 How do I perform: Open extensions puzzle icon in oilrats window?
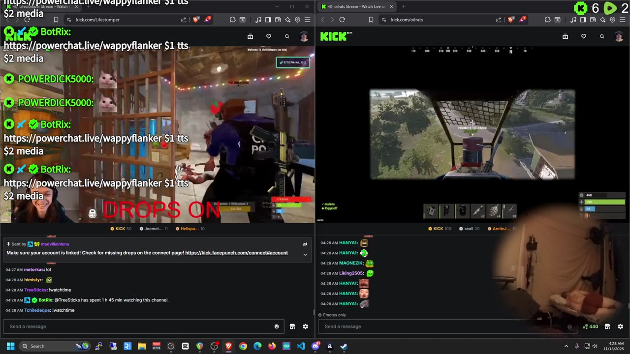tap(547, 20)
